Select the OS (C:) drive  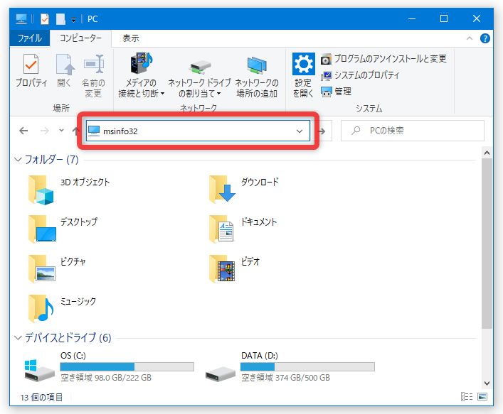tap(109, 367)
